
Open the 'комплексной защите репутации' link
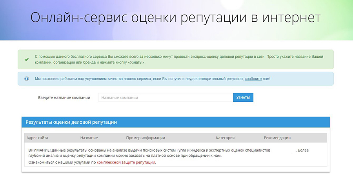126,162
